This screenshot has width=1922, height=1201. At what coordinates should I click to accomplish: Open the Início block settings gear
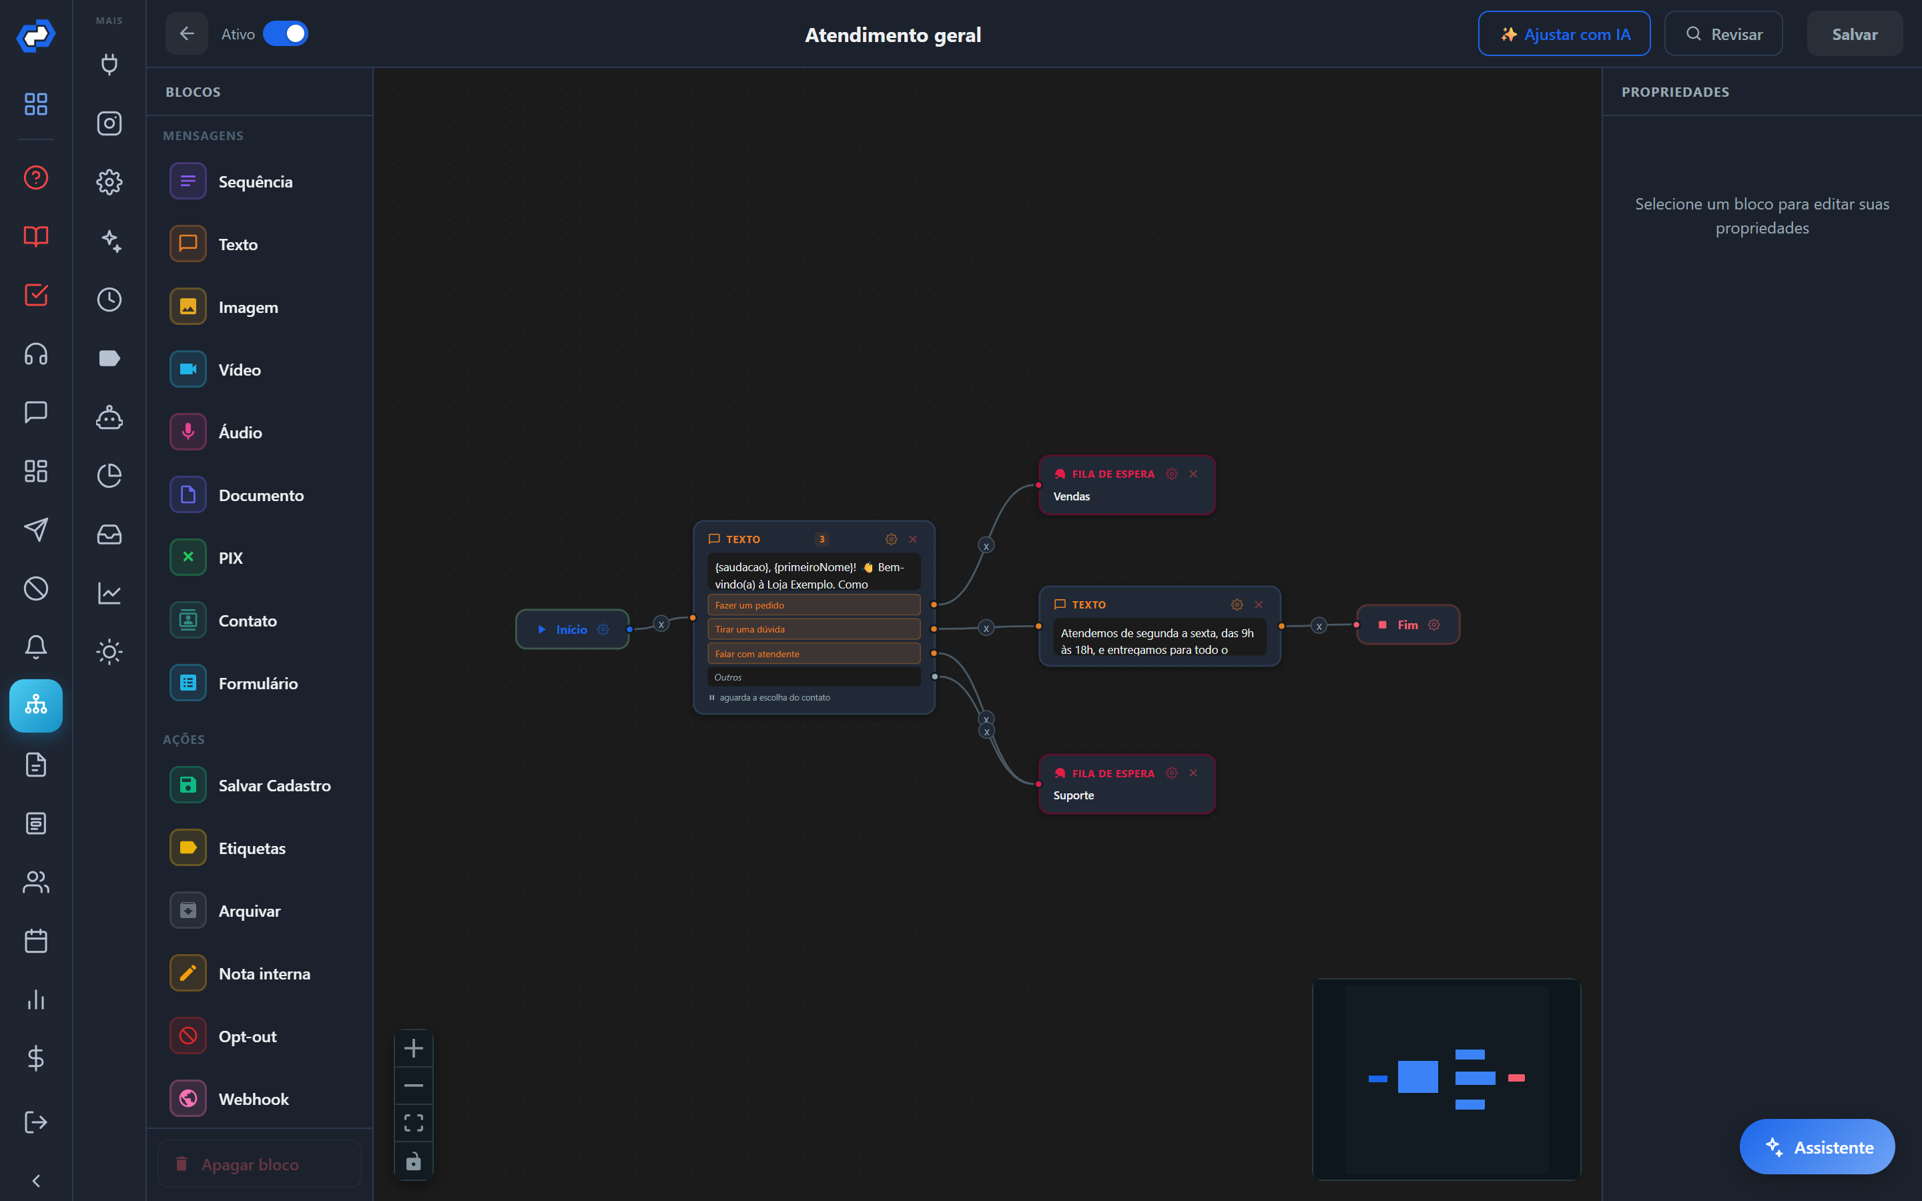pyautogui.click(x=603, y=629)
